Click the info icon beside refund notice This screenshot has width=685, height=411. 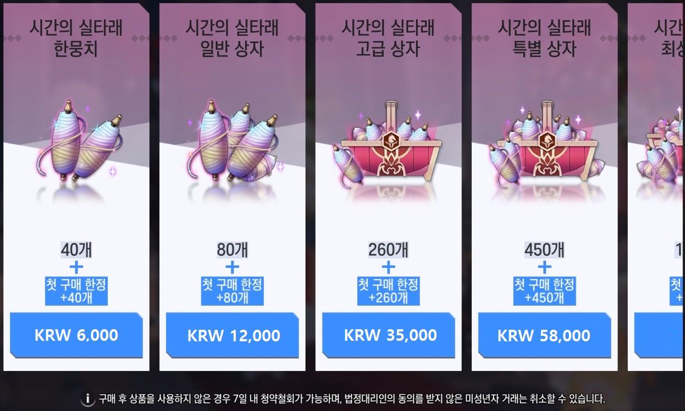tap(87, 399)
